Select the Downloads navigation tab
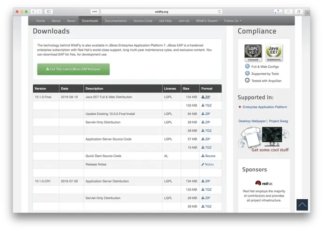The image size is (323, 231). 90,21
